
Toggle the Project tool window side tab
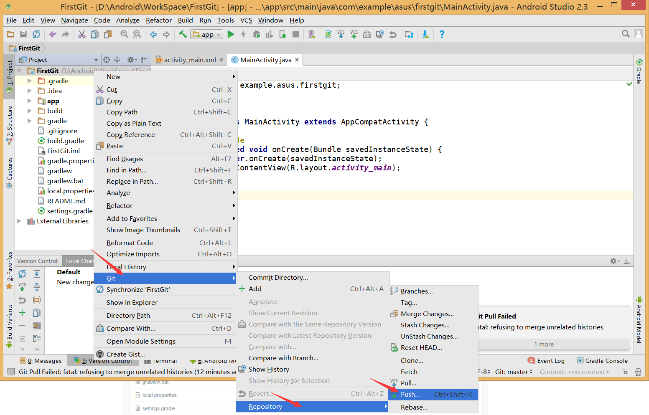click(x=10, y=76)
